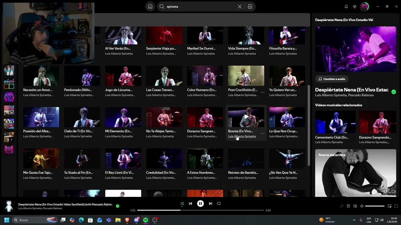Open 'Al Ver Verás' video title
401x225 pixels.
118,49
